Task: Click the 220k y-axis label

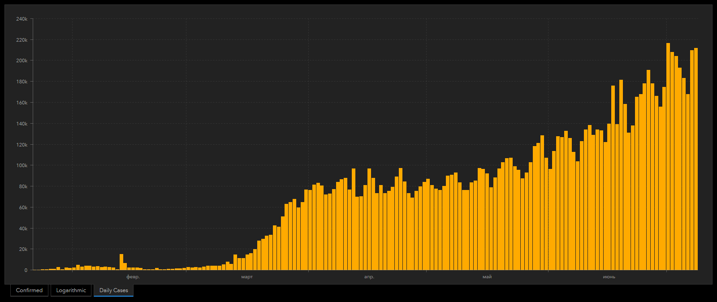Action: coord(22,40)
